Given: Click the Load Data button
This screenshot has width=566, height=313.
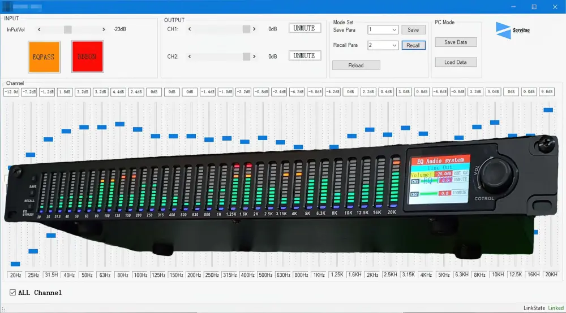Looking at the screenshot, I should tap(456, 62).
